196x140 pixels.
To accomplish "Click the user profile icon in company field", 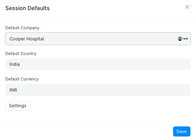I will point(180,39).
